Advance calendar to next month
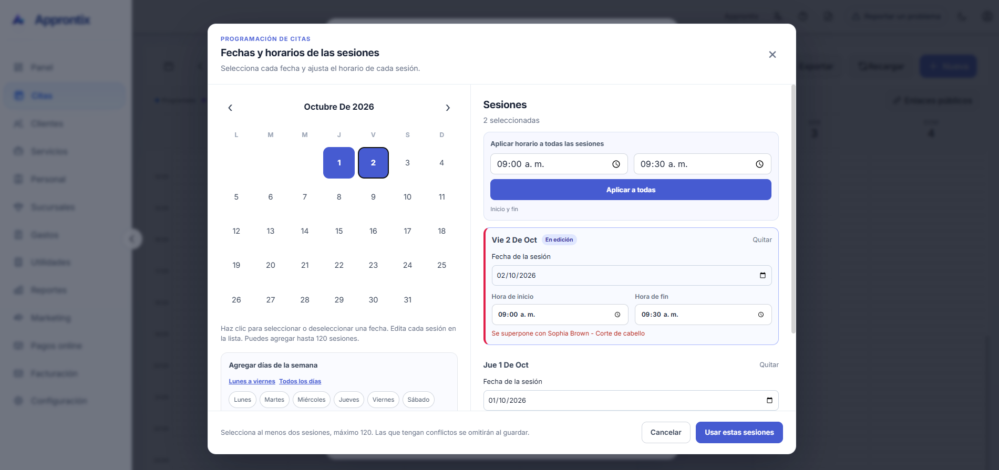Image resolution: width=999 pixels, height=470 pixels. tap(448, 108)
